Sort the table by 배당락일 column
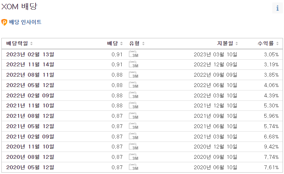The width and height of the screenshot is (284, 174). click(19, 43)
